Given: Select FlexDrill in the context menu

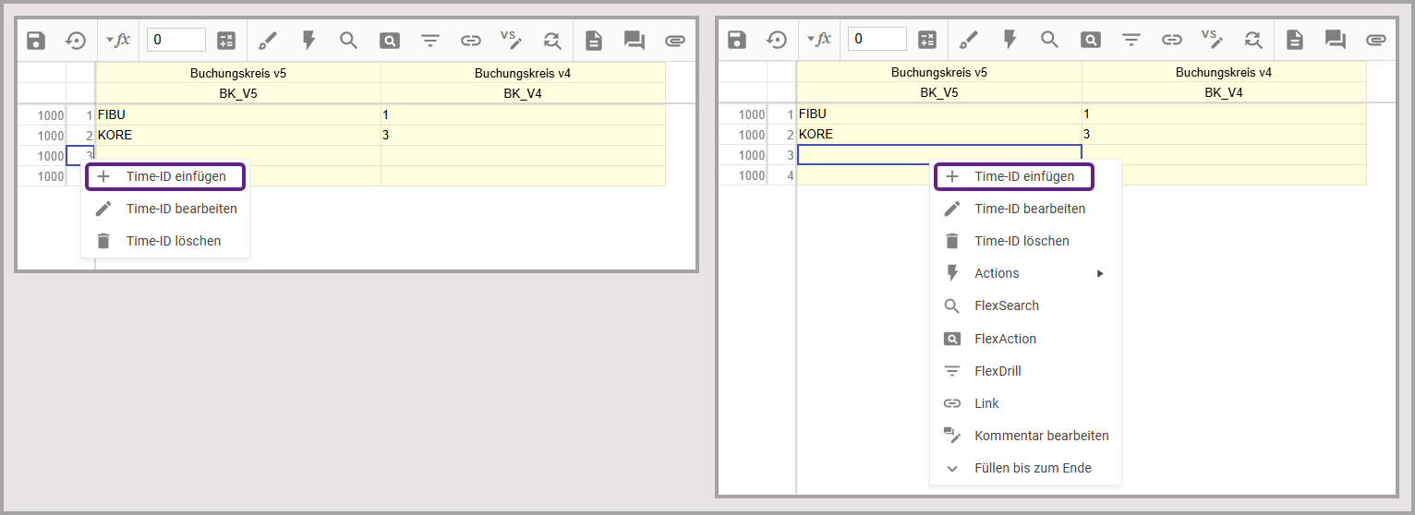Looking at the screenshot, I should point(998,371).
